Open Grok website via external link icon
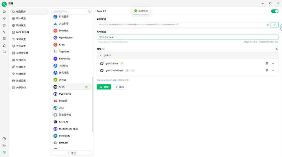This screenshot has width=282, height=157. [105, 11]
